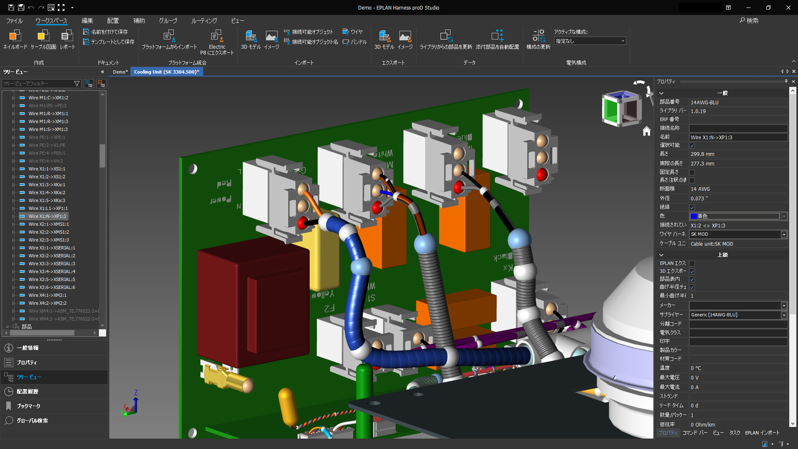Collapse the 一般 properties section
Image resolution: width=798 pixels, height=449 pixels.
coord(661,93)
